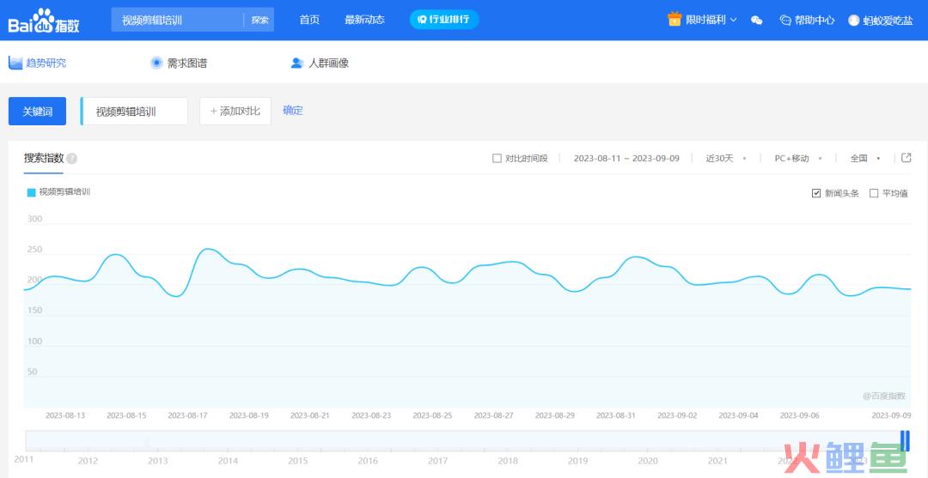Select the 搜索指数 tab

[x=43, y=159]
